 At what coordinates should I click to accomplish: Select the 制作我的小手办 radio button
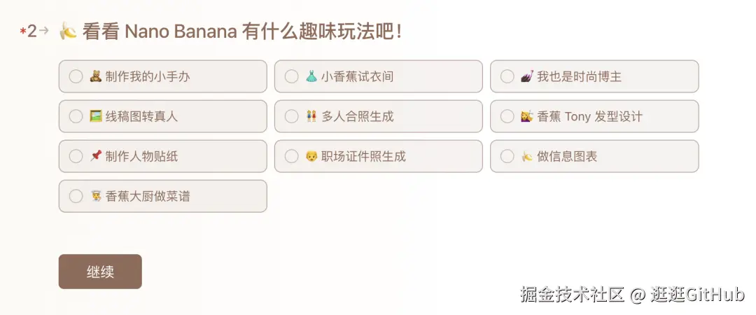(76, 77)
